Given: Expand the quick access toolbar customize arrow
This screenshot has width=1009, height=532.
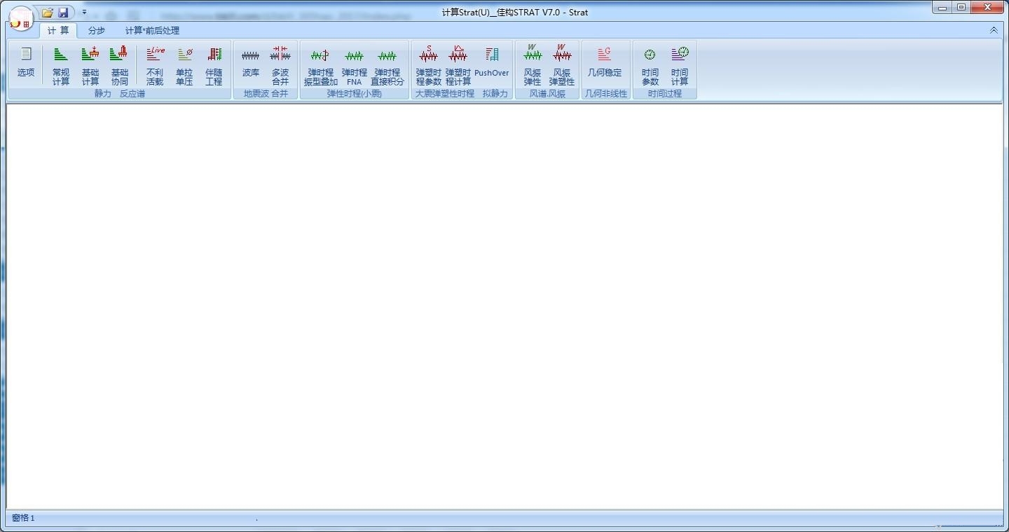Looking at the screenshot, I should (x=84, y=13).
